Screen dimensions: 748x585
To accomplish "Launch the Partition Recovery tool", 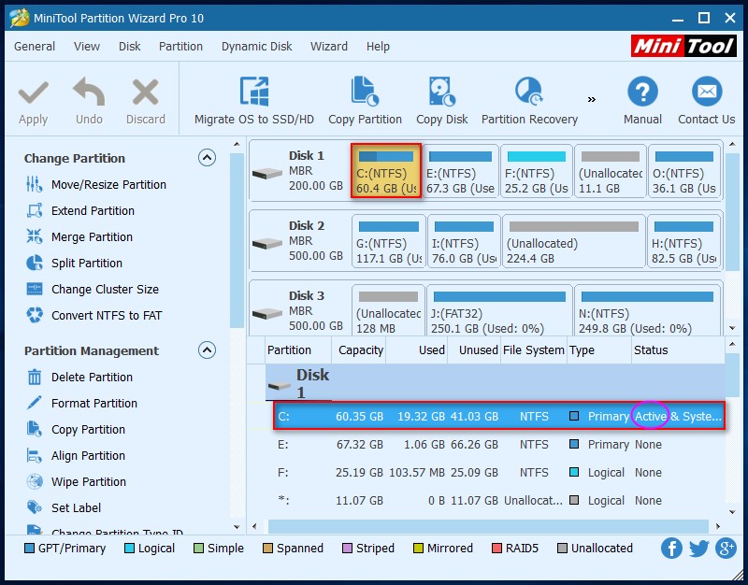I will pos(529,98).
